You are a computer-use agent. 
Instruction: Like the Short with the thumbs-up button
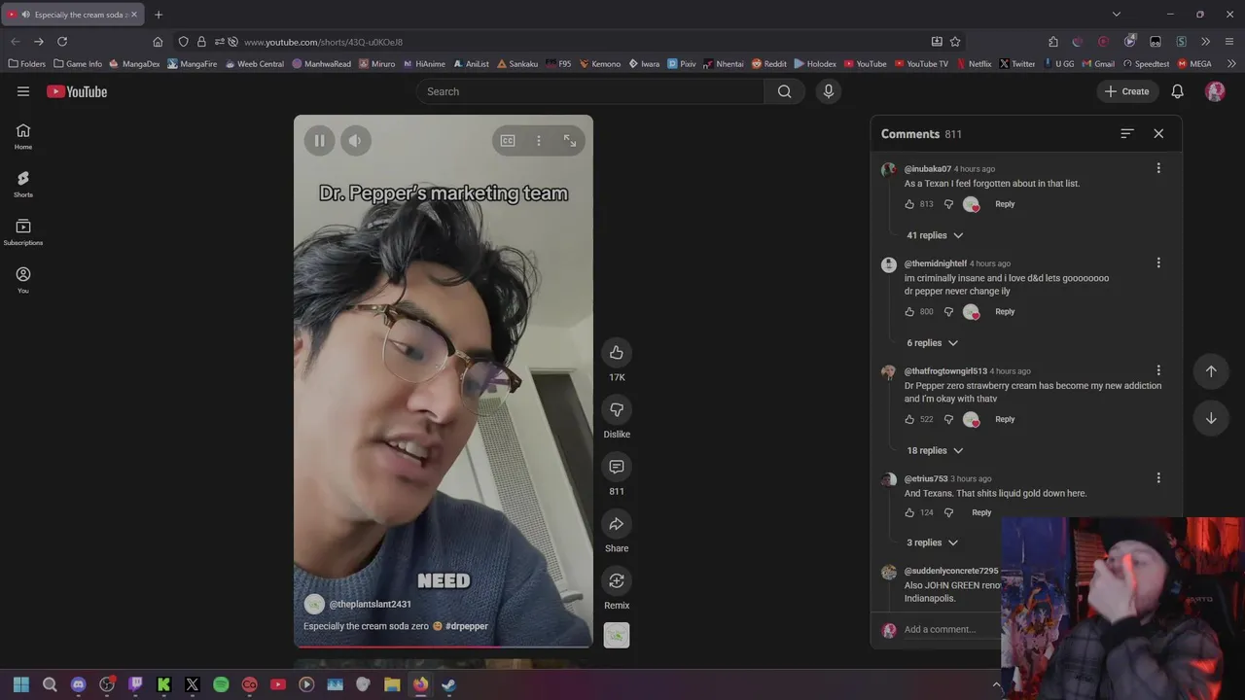pyautogui.click(x=617, y=352)
